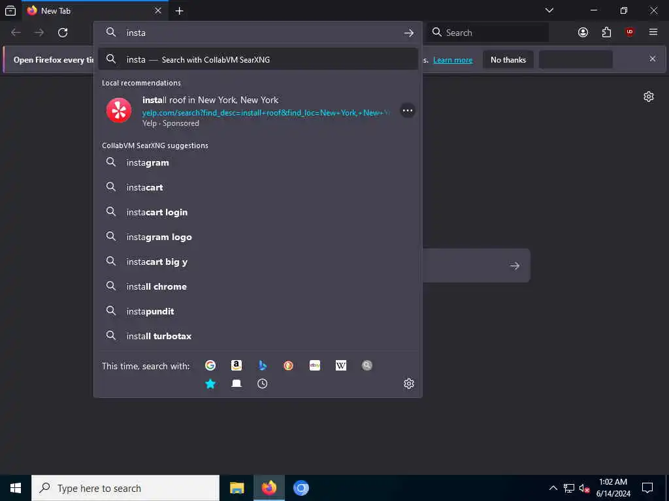Open the Firefox application menu
The width and height of the screenshot is (669, 501).
coord(653,33)
